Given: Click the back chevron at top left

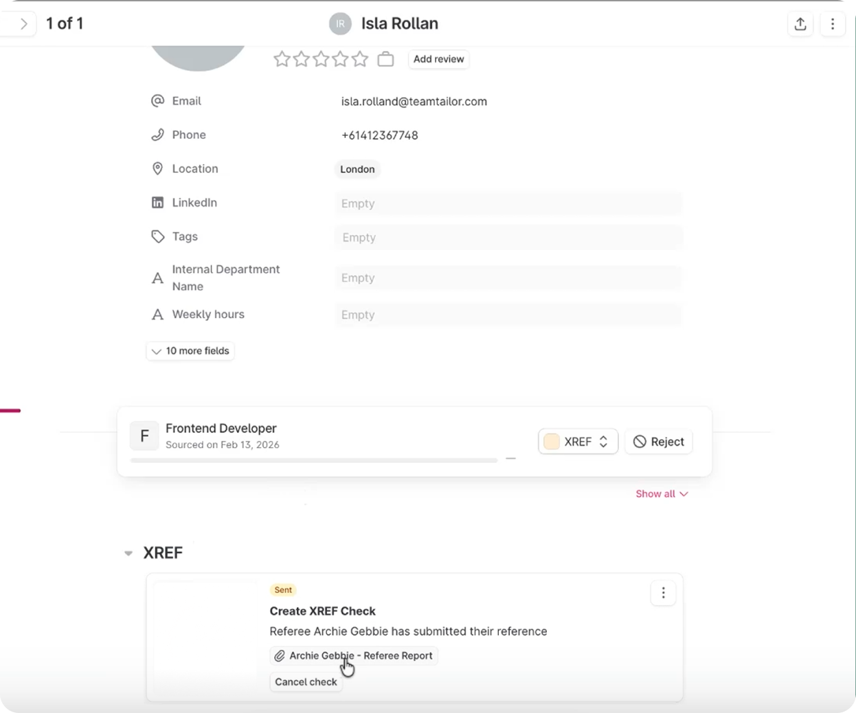Looking at the screenshot, I should (x=21, y=23).
